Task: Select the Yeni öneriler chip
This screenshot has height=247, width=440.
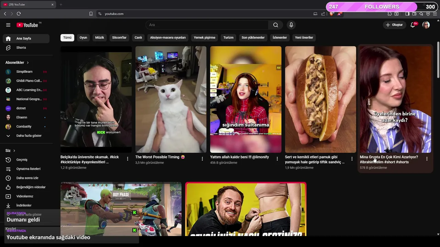Action: 304,37
